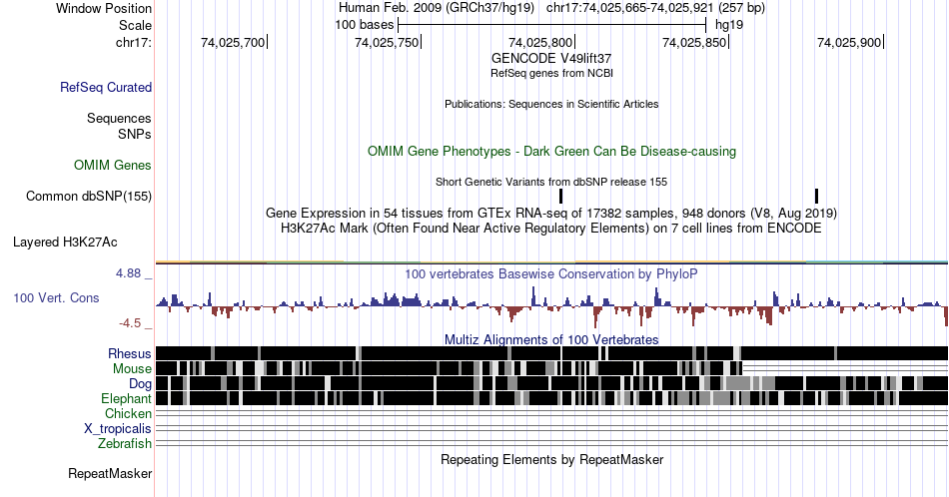Click the GENCODE V49lift37 track title
This screenshot has width=949, height=497.
pos(551,59)
